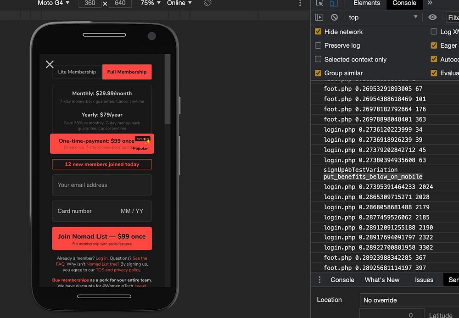
Task: Show more DevTools tabs chevron
Action: (430, 3)
